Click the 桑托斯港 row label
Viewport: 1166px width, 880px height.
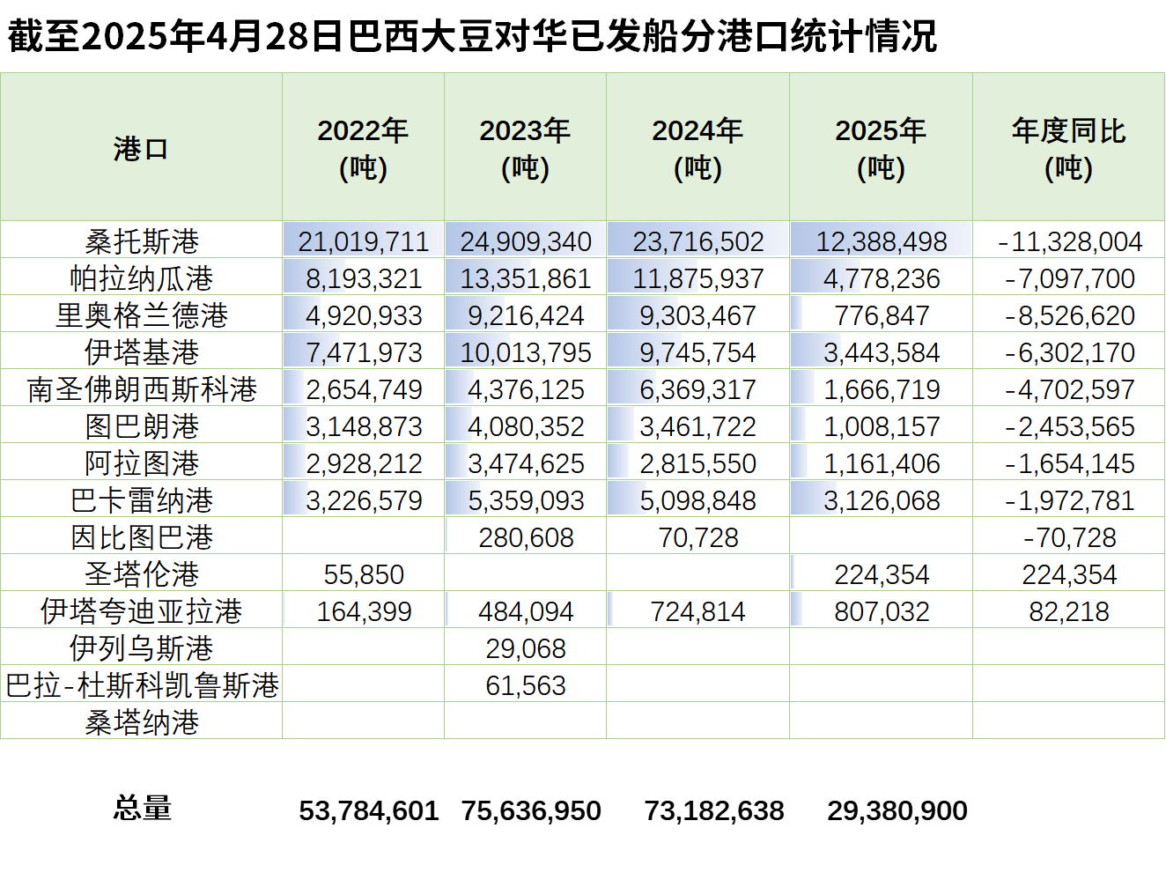[x=141, y=240]
